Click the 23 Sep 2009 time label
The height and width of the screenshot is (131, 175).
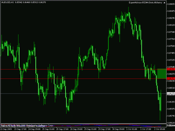[6, 129]
